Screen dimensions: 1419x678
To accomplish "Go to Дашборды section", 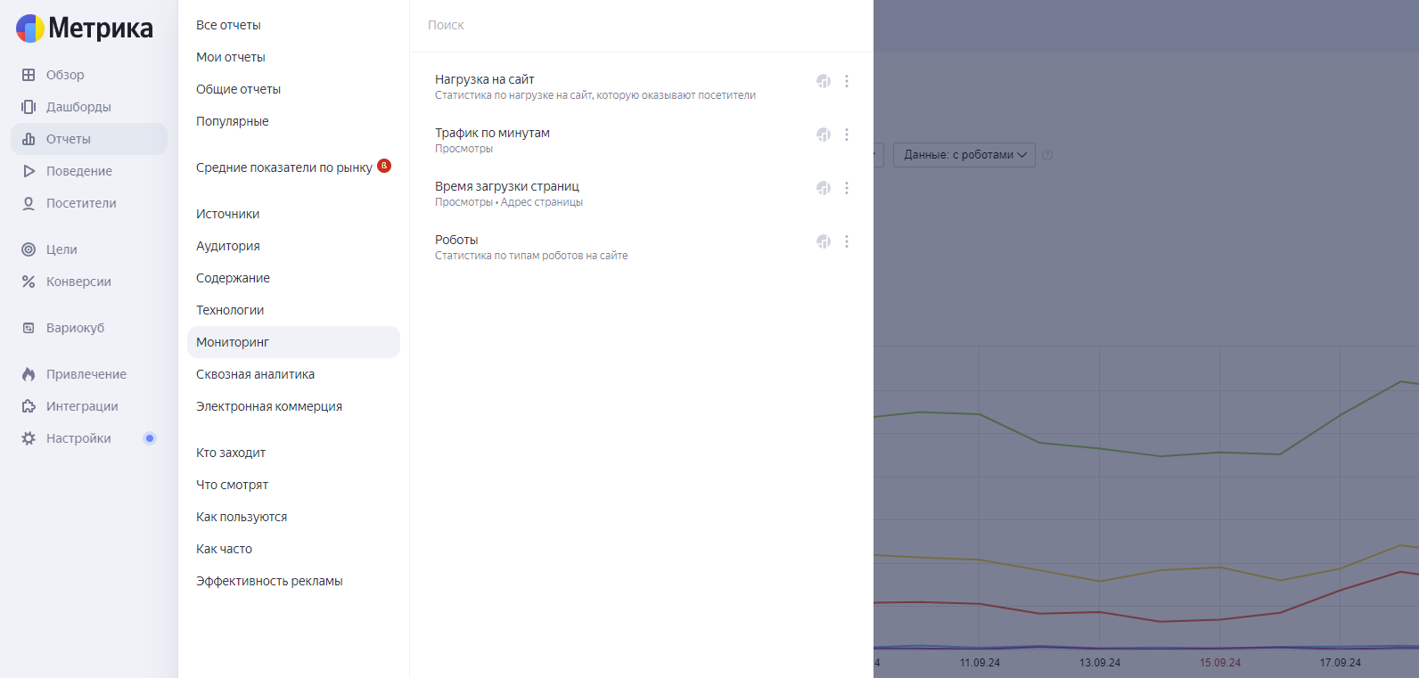I will click(78, 107).
